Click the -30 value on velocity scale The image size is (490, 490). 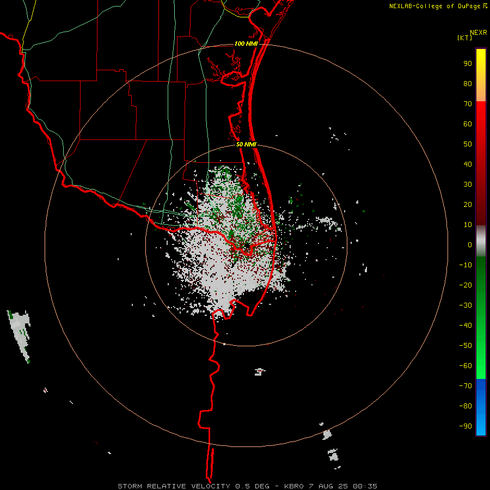click(465, 305)
